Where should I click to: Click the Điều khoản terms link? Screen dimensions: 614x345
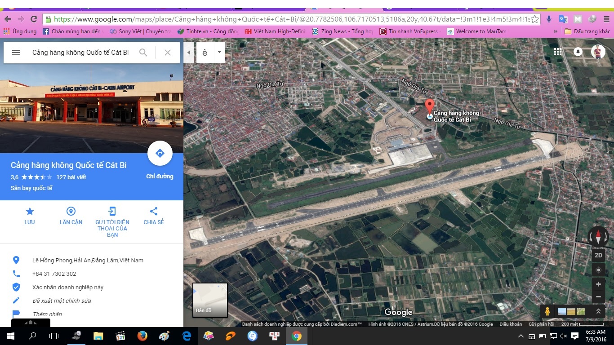[x=511, y=324]
